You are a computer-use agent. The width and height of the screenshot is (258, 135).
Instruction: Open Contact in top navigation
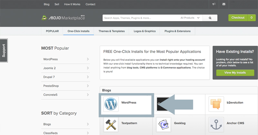pyautogui.click(x=90, y=4)
